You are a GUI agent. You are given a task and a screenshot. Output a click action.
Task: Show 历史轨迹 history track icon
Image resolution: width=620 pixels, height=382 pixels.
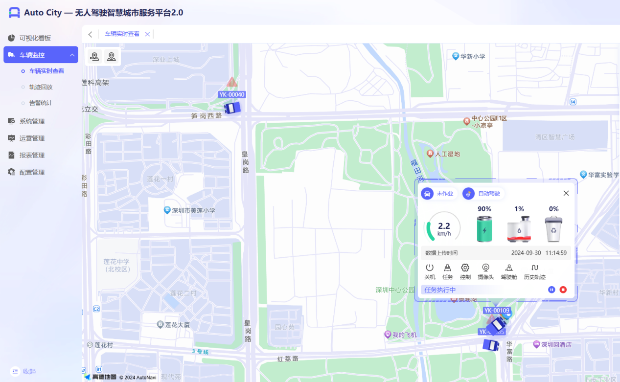(x=534, y=268)
